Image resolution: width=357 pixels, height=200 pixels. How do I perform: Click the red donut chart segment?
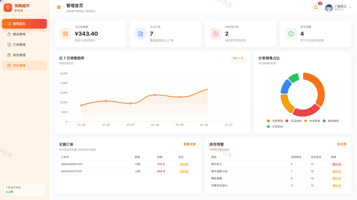[x=306, y=111]
